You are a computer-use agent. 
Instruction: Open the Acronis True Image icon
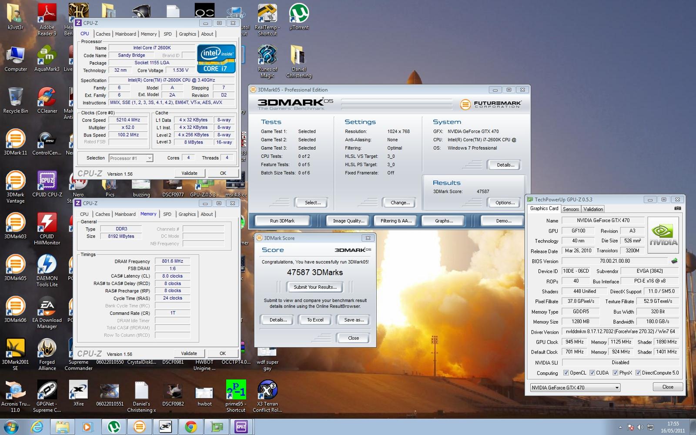click(x=16, y=396)
